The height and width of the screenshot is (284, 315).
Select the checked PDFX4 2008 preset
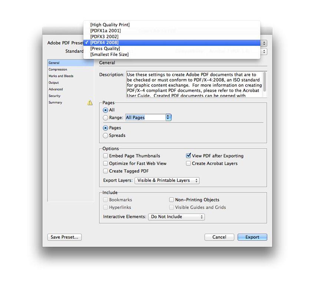click(172, 43)
